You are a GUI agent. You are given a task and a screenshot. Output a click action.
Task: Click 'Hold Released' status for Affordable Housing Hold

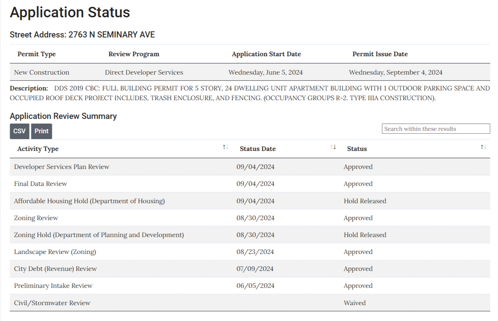click(x=365, y=201)
